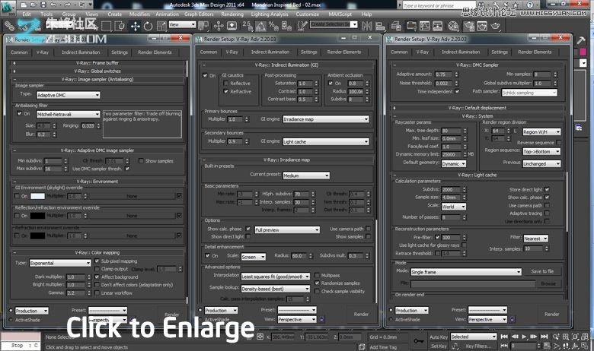Screen dimensions: 594x351
Task: Switch to V-Ray tab in left Render Setup
Action: tap(43, 52)
